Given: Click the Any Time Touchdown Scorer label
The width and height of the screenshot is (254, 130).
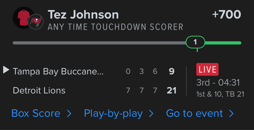Looking at the screenshot, I should point(115,27).
